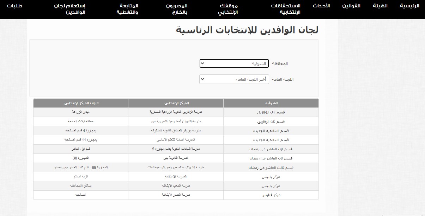This screenshot has width=425, height=216.
Task: Click address المجاورة 65 - قسم ثالث العاشر
Action: 81,167
